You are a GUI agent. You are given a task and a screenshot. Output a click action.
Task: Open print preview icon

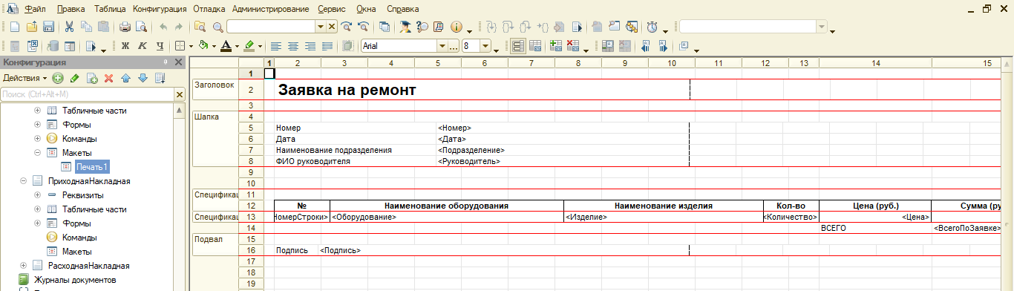141,27
